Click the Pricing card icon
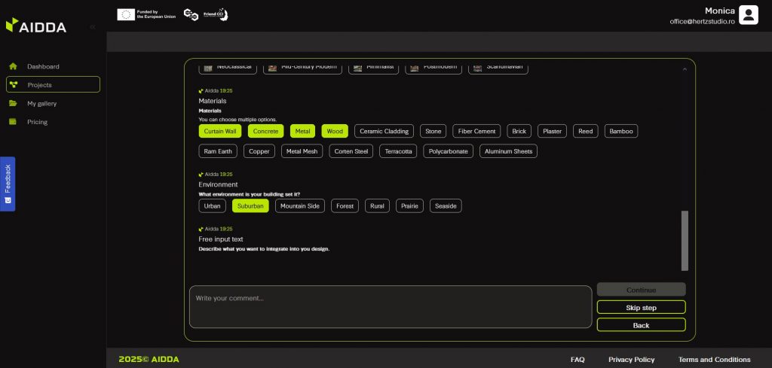772x368 pixels. [x=13, y=121]
